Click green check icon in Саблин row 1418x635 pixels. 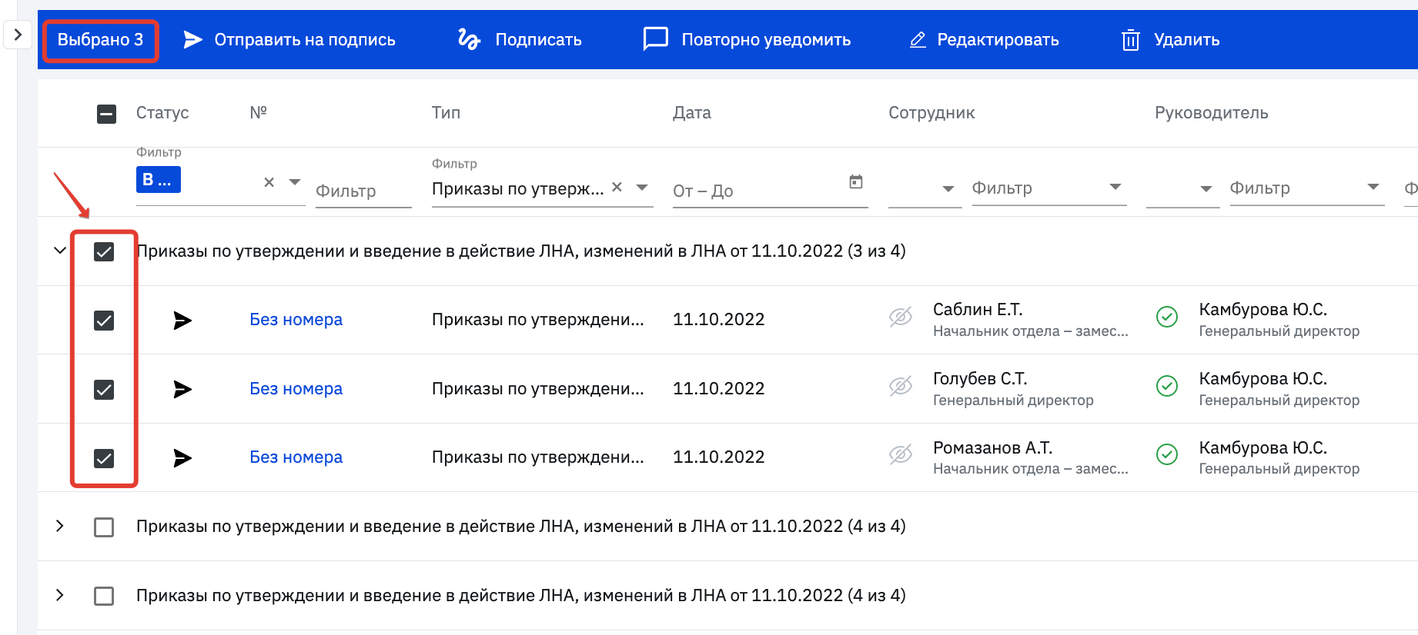pos(1167,317)
